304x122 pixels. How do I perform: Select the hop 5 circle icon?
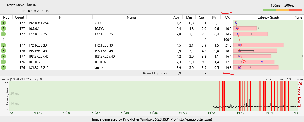pos(3,45)
